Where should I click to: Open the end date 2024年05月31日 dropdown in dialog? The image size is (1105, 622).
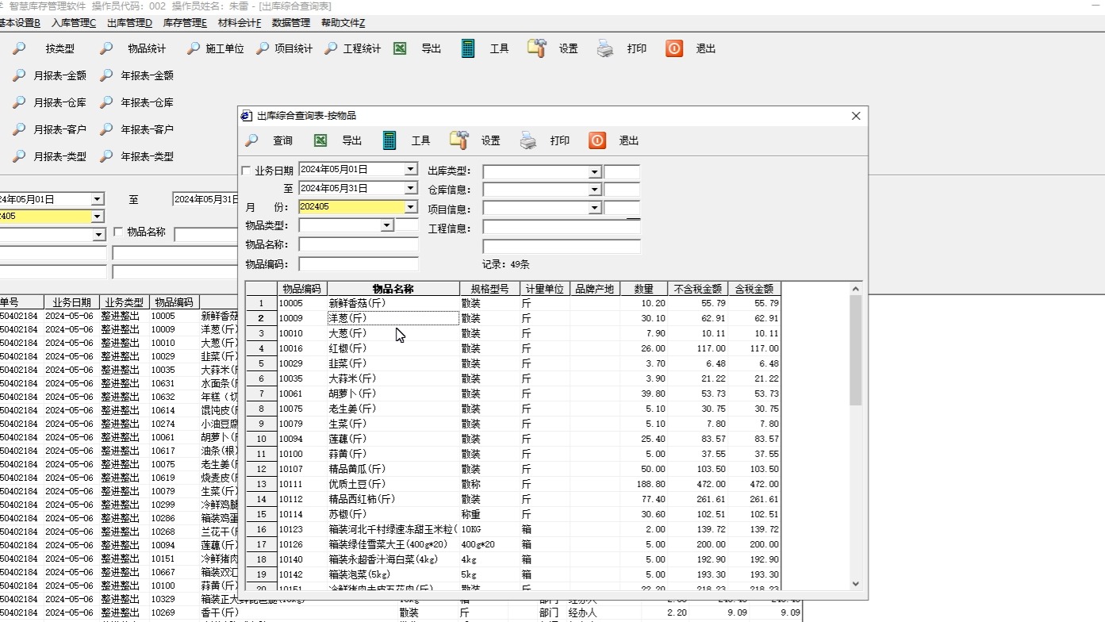pyautogui.click(x=410, y=188)
